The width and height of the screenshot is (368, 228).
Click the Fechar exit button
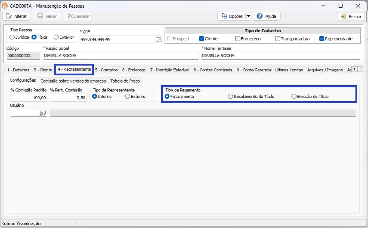pos(351,17)
